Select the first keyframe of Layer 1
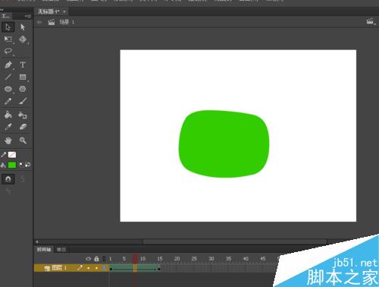Image resolution: width=379 pixels, height=287 pixels. pos(111,268)
